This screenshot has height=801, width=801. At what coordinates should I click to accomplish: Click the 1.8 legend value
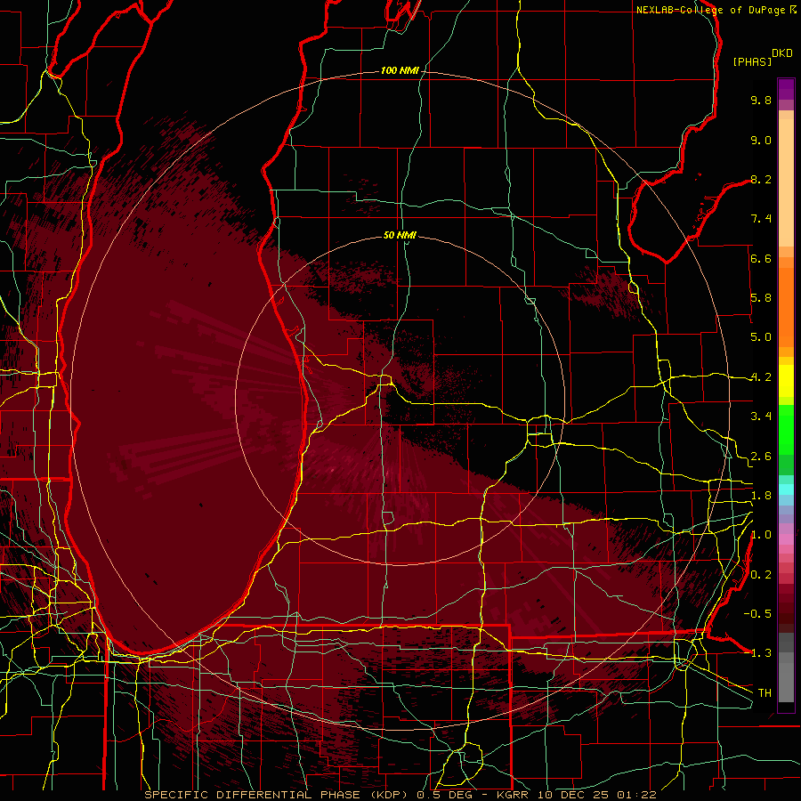coord(761,496)
